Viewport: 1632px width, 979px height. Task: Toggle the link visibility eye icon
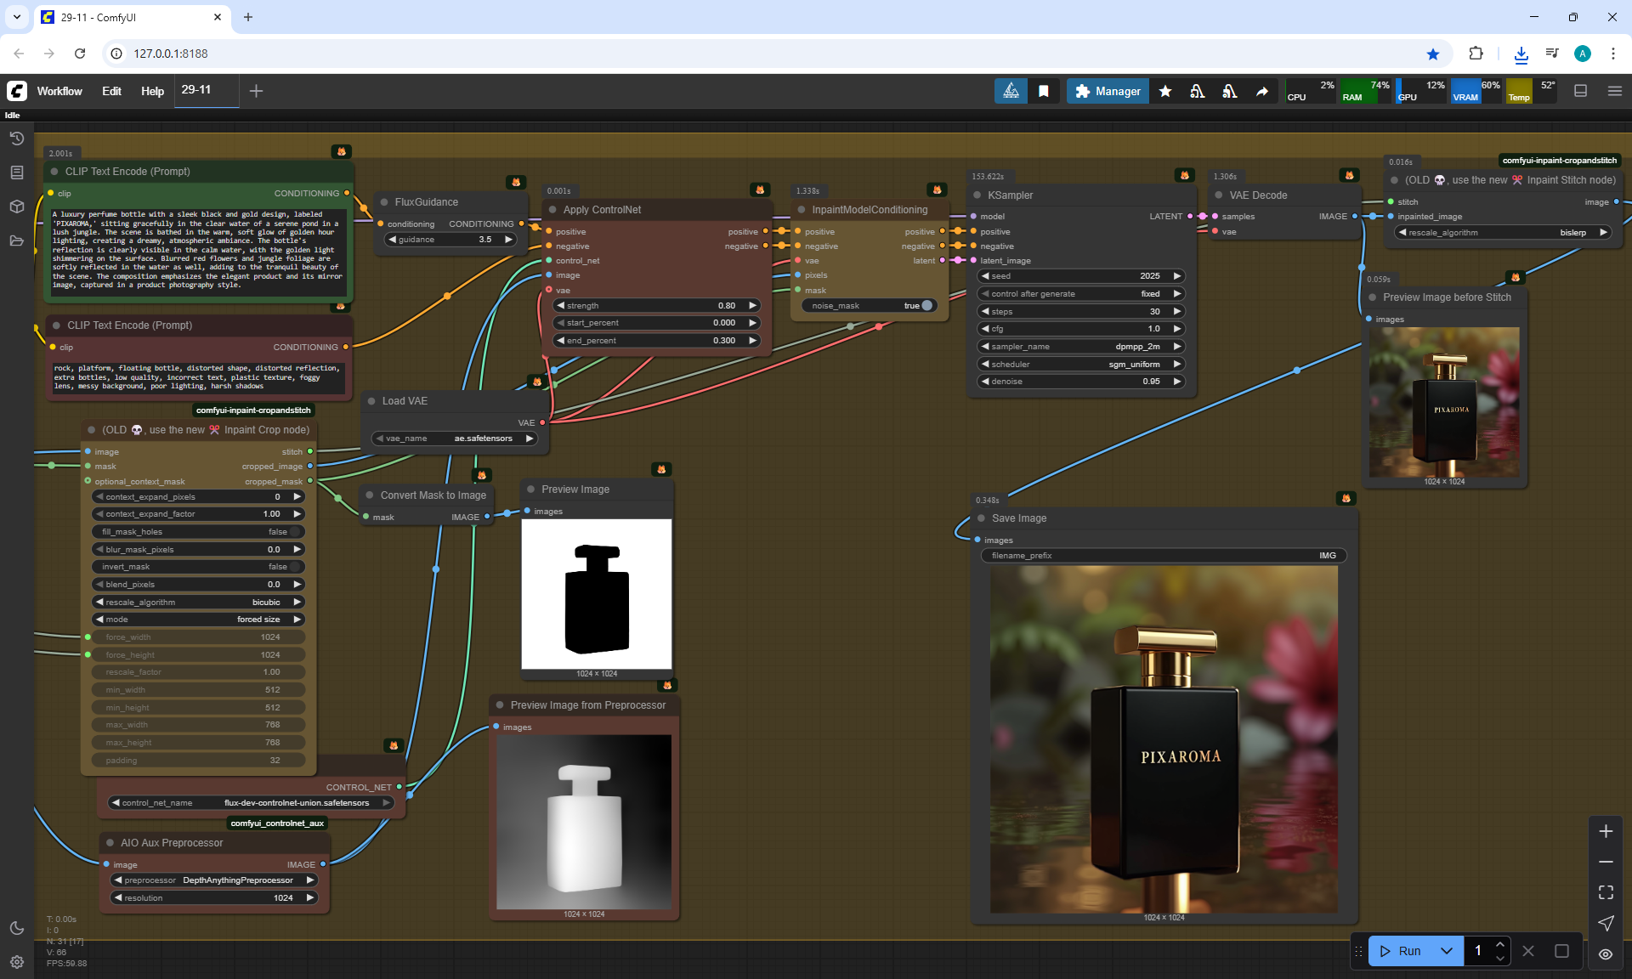tap(1606, 954)
